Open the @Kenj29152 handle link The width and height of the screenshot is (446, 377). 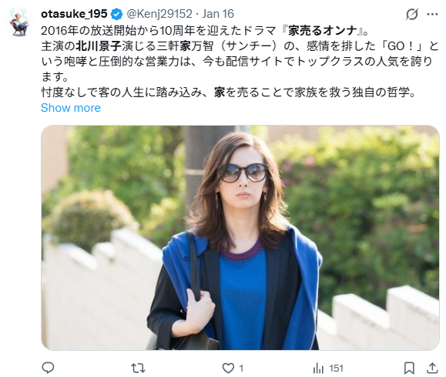click(x=159, y=14)
